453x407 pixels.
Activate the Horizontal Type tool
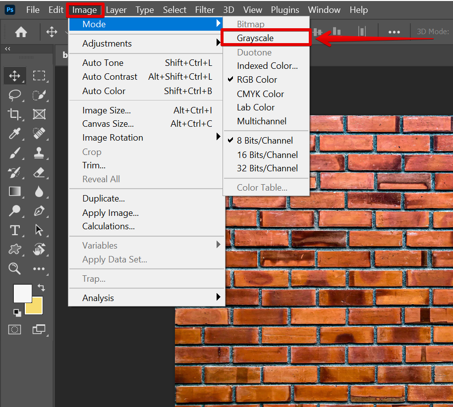tap(15, 230)
